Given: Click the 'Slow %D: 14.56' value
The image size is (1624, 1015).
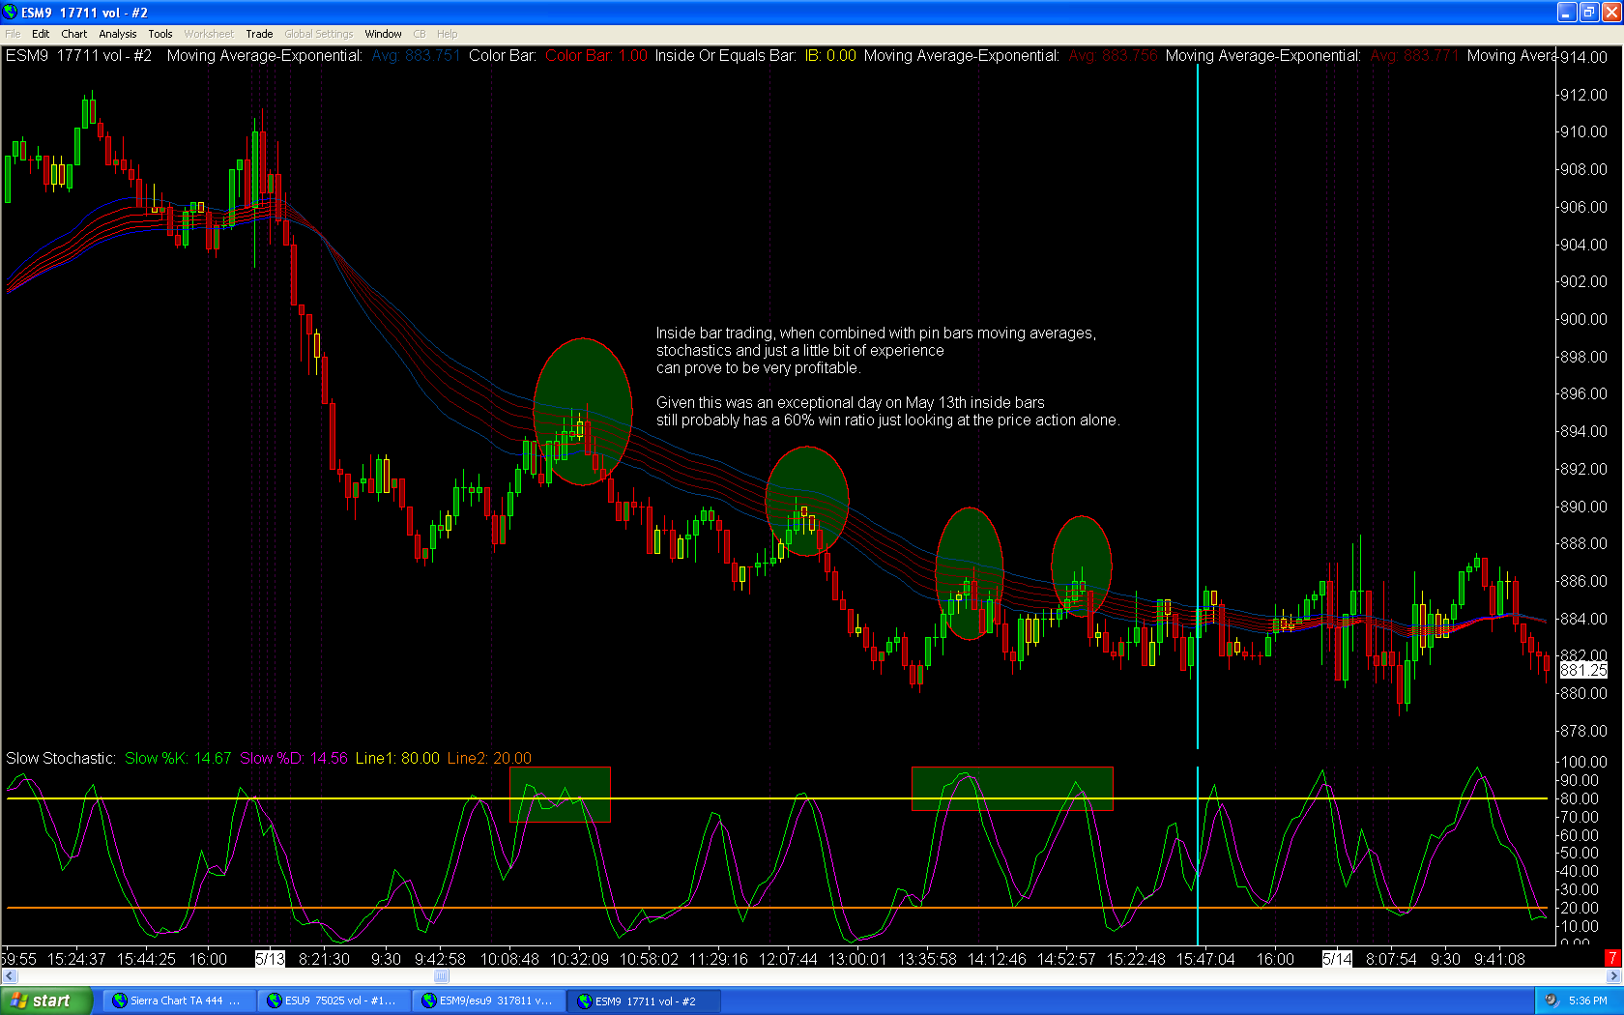Looking at the screenshot, I should pos(294,758).
